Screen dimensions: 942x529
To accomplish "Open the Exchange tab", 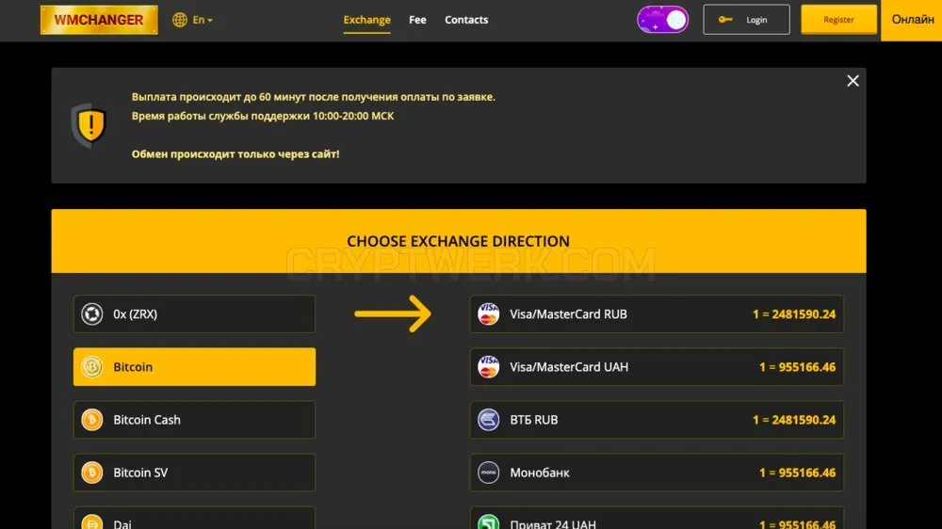I will tap(367, 20).
